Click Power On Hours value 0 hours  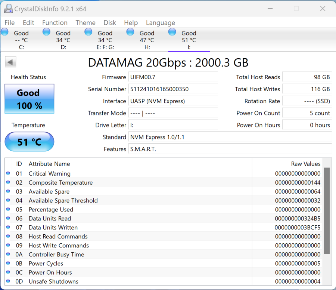[x=307, y=125]
